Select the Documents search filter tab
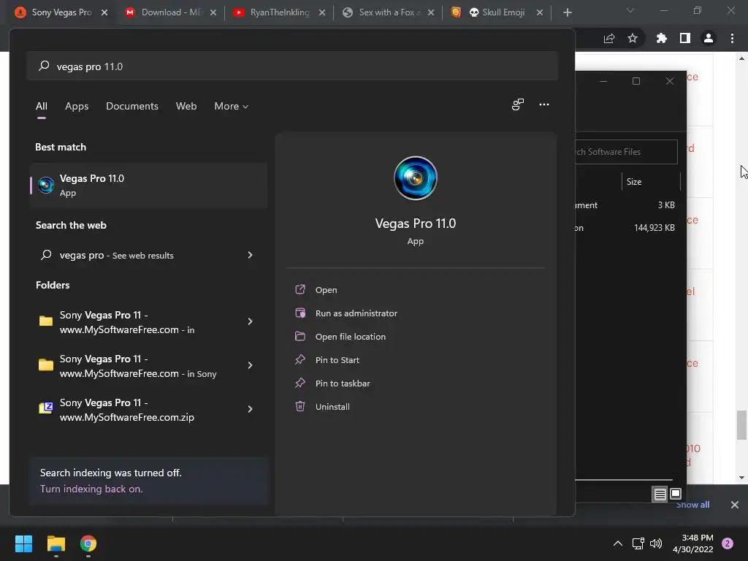The width and height of the screenshot is (748, 561). coord(132,106)
